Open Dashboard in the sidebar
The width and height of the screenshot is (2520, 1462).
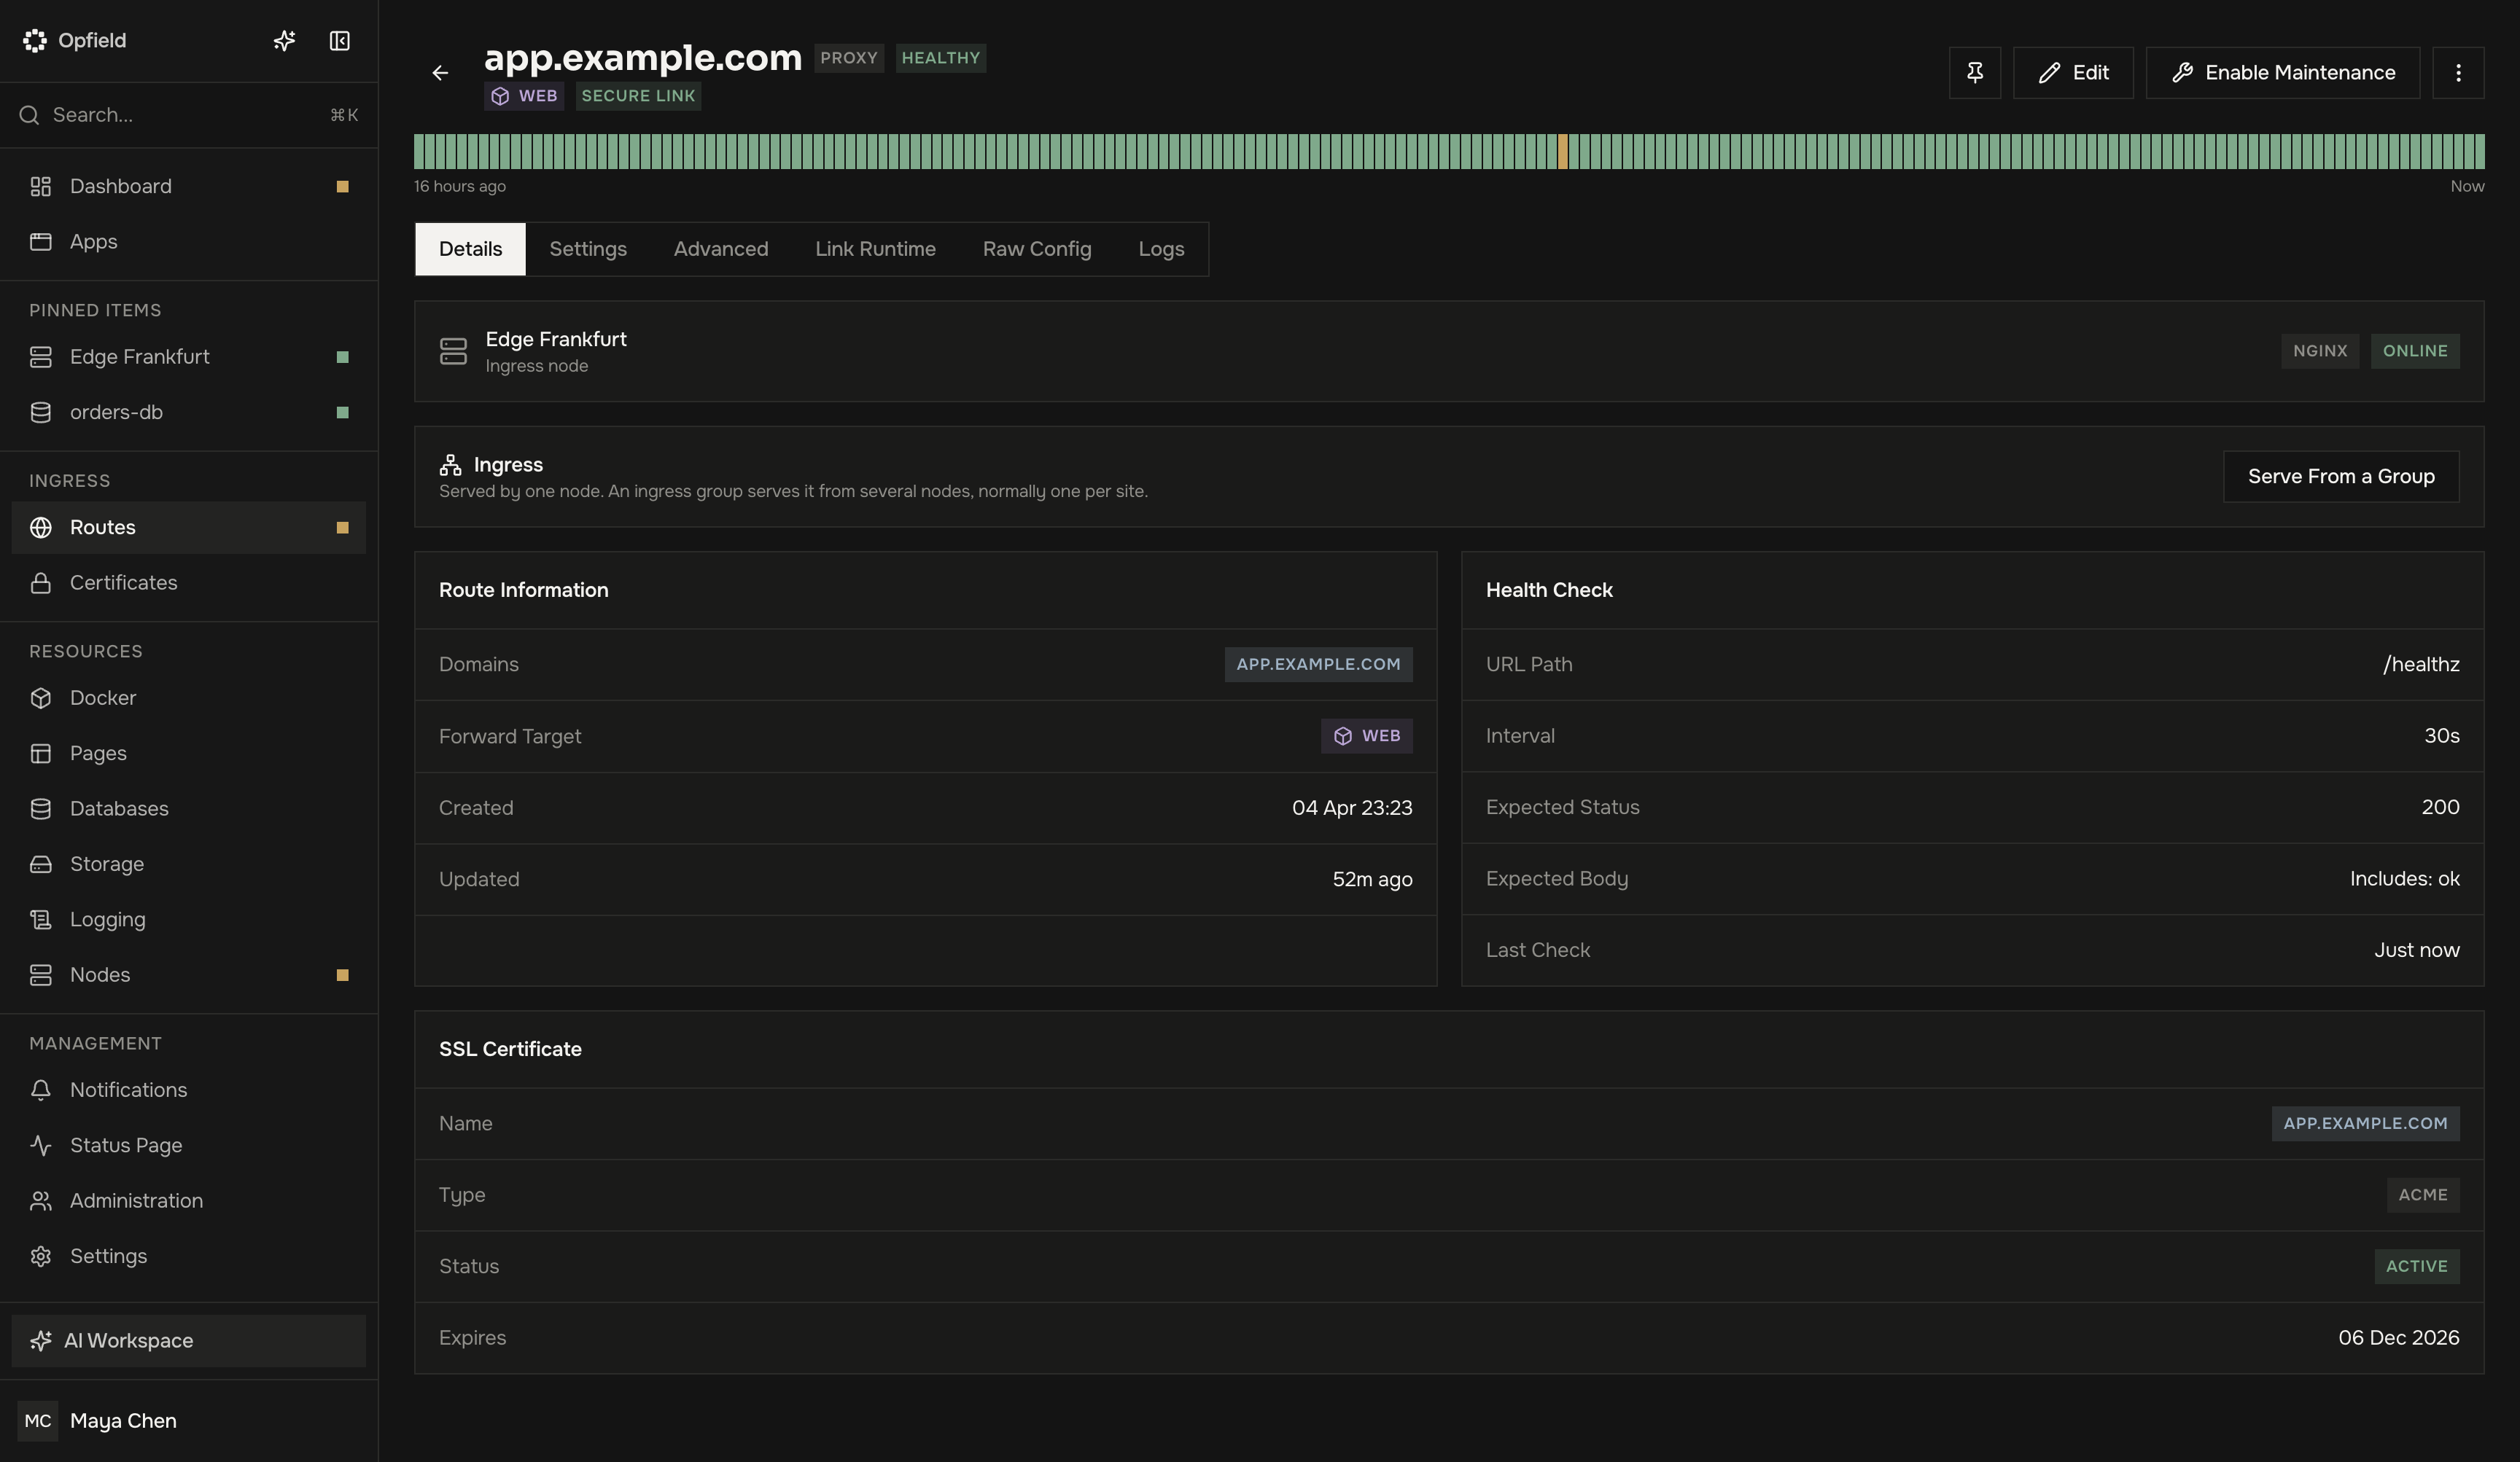[189, 187]
